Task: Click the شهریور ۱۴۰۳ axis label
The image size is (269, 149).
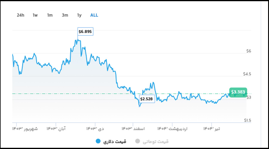Action: [25, 128]
